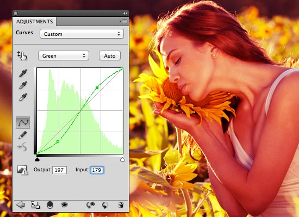Toggle clip to layer circle icon
Viewport: 299px width, 217px height.
pos(50,205)
